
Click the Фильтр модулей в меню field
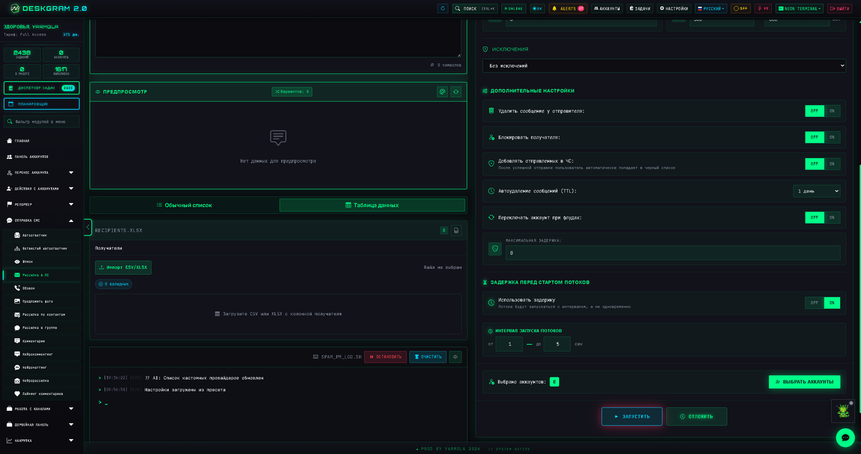(42, 122)
